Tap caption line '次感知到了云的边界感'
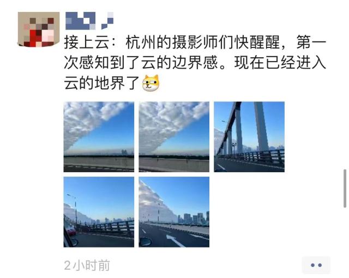The width and height of the screenshot is (349, 278). [141, 63]
